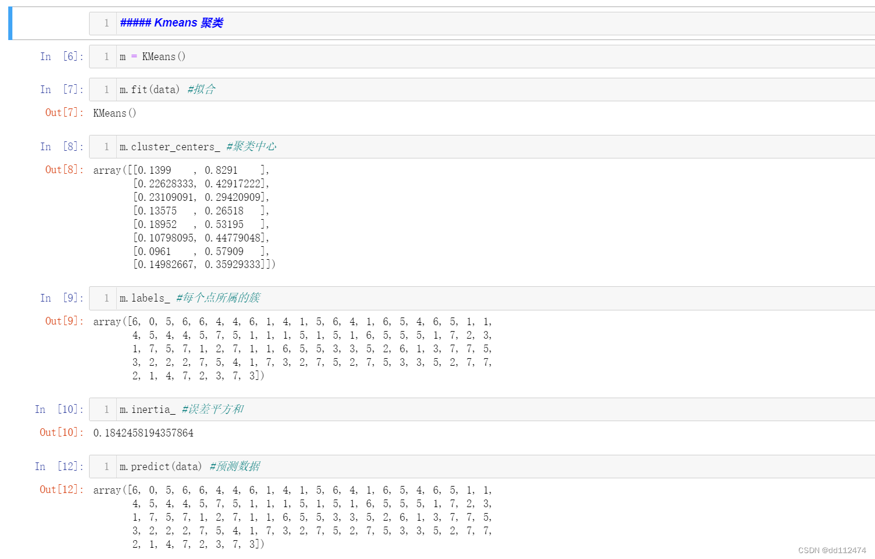Click the comment '#预测数据'
Screen dimensions: 875x559
(235, 467)
